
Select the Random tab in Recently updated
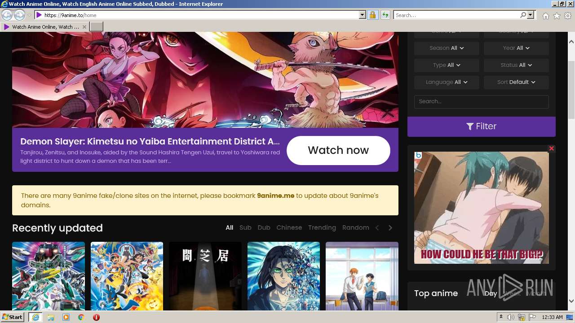[x=356, y=227]
